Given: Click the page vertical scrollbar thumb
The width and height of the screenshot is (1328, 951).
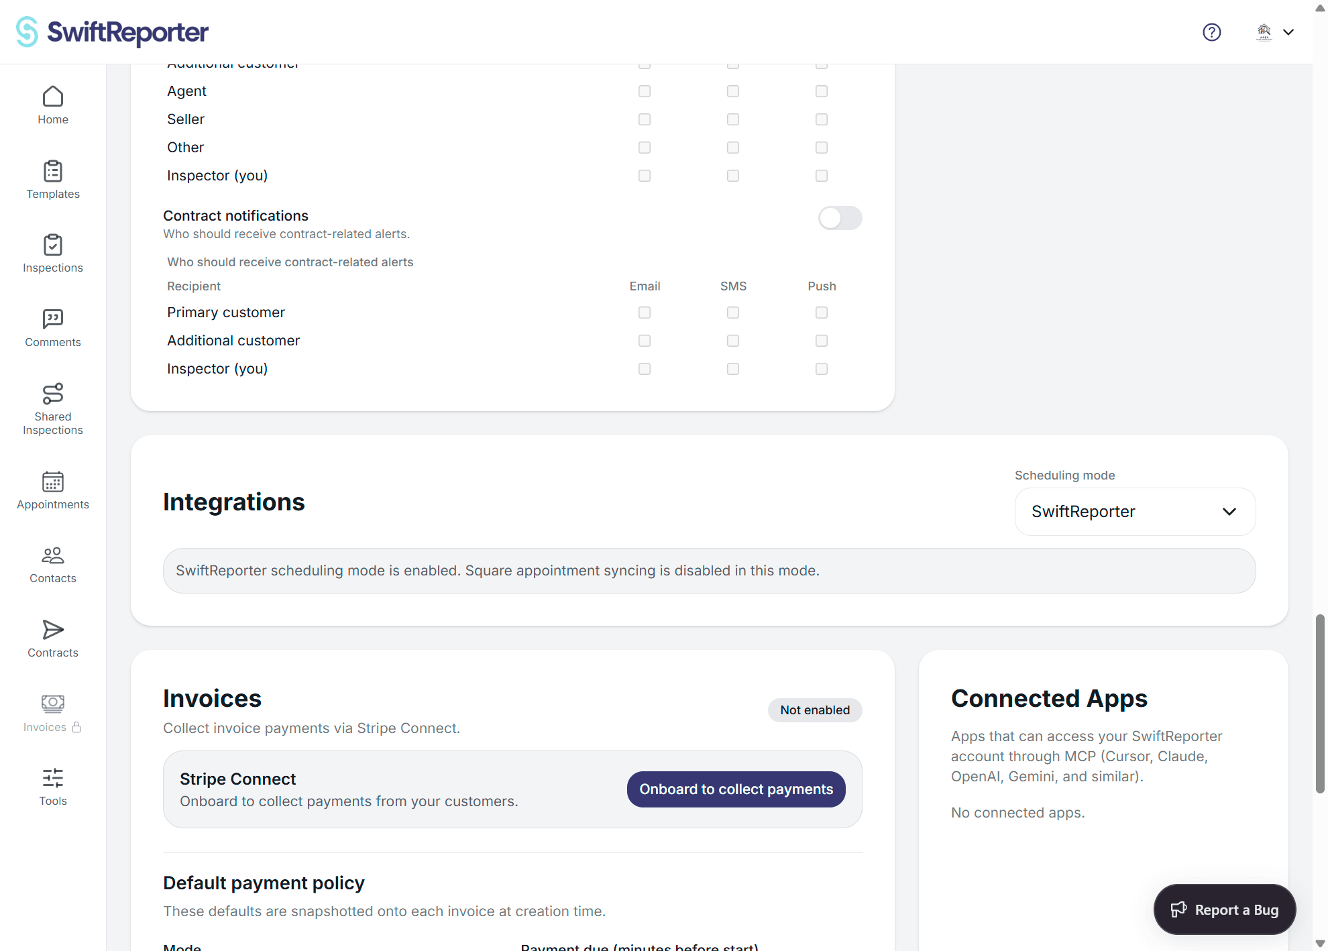Looking at the screenshot, I should coord(1320,704).
